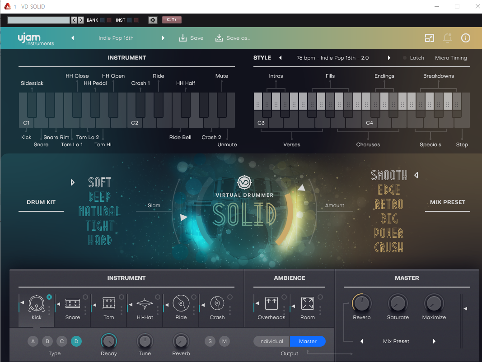The height and width of the screenshot is (362, 482).
Task: Click the Maximize knob
Action: pos(434,303)
